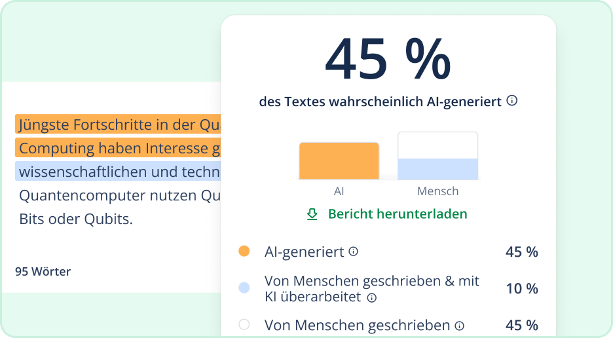Click info icon after 'KI überarbeitet'
613x338 pixels.
[x=372, y=297]
